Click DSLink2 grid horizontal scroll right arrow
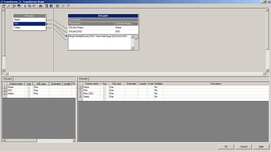The width and height of the screenshot is (271, 152). coord(74,141)
